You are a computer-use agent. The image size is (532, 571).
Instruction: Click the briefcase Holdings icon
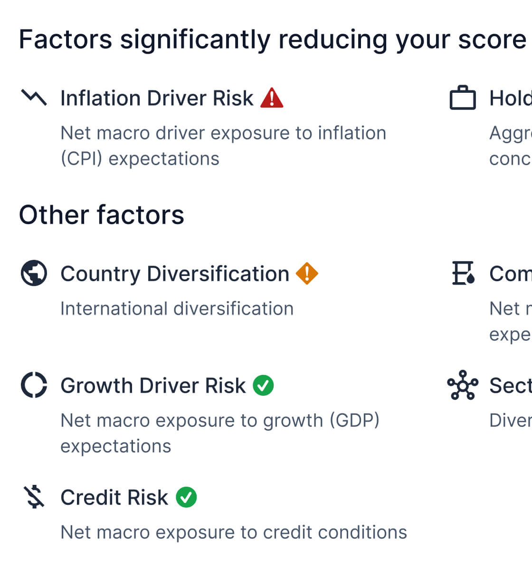coord(462,98)
